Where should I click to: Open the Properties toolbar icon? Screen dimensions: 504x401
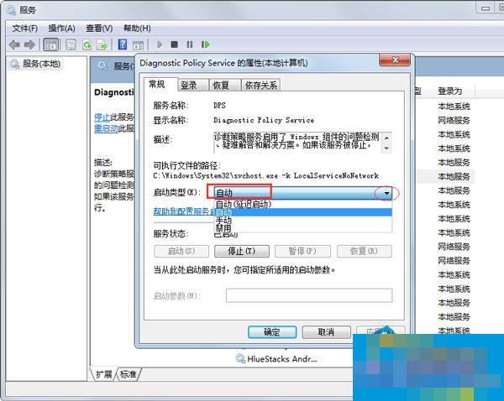point(71,44)
